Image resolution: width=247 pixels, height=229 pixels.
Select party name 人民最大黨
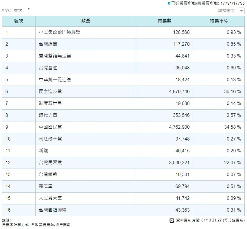[x=50, y=198]
